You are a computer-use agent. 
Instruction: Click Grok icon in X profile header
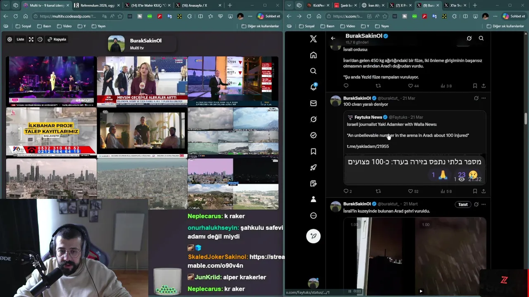tap(469, 38)
